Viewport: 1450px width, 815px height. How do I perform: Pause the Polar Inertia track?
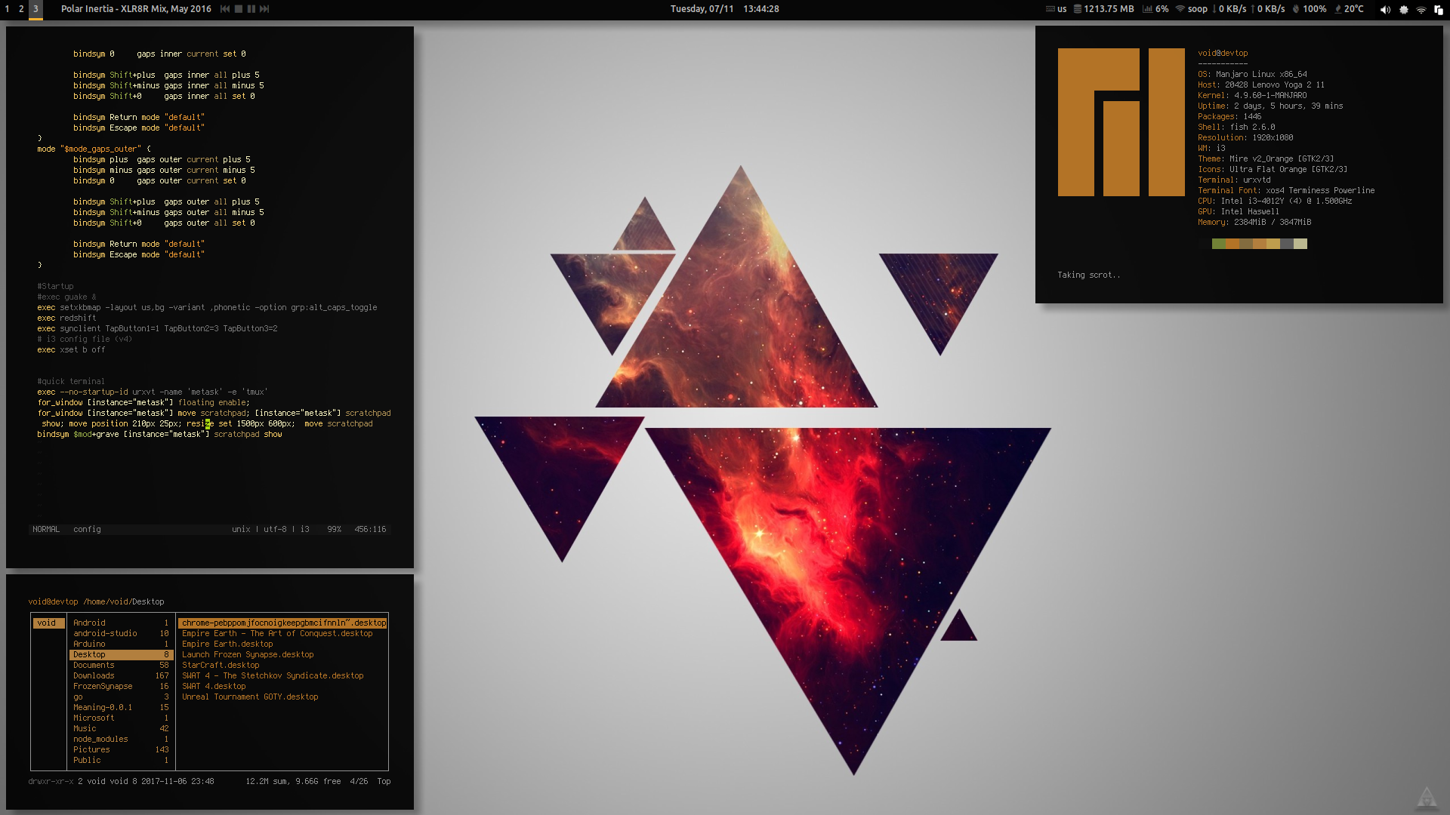tap(251, 9)
